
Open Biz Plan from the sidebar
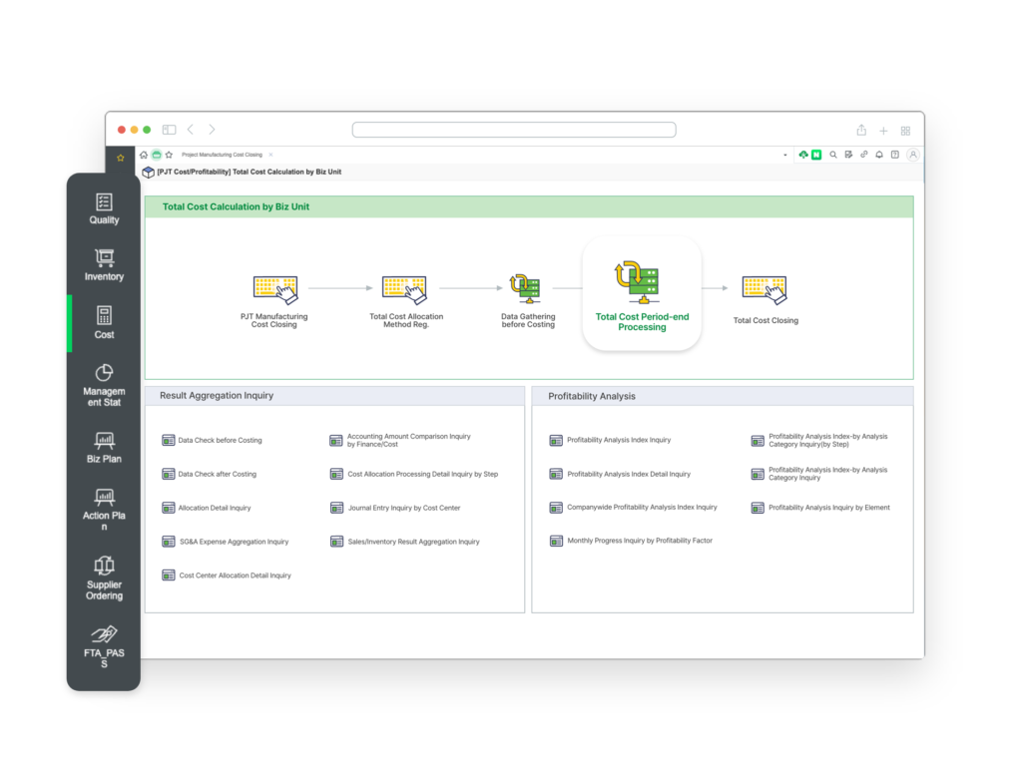(x=104, y=447)
